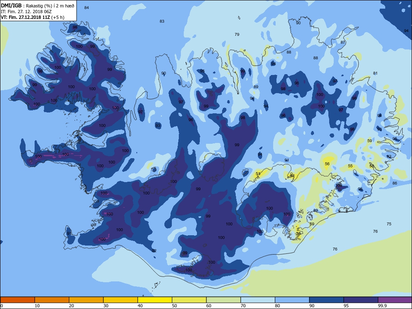Pick the pale blue 70–80 legend swatch
The height and width of the screenshot is (309, 412).
tap(258, 300)
